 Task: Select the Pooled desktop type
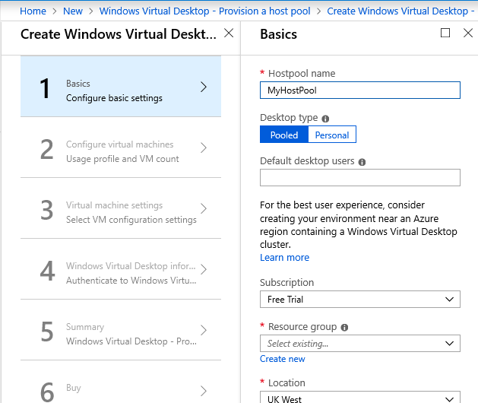tap(284, 135)
